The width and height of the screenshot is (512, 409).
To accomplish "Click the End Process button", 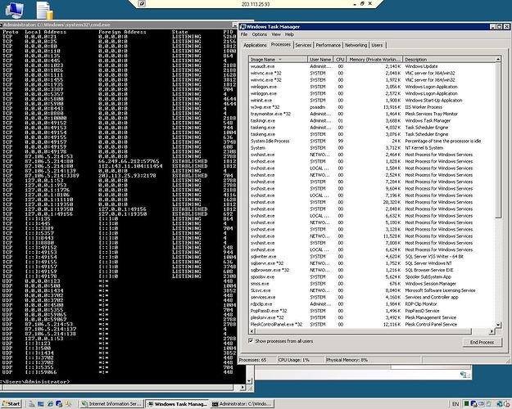I will [482, 342].
